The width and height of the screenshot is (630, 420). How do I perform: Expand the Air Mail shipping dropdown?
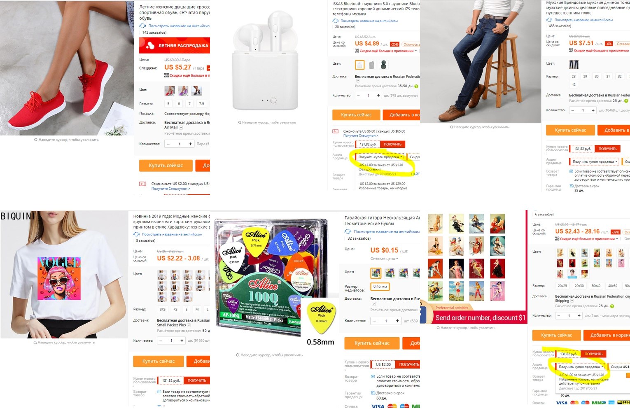[x=181, y=128]
